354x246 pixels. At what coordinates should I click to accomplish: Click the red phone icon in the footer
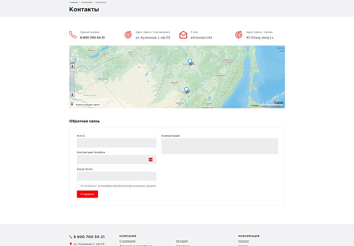click(x=71, y=237)
